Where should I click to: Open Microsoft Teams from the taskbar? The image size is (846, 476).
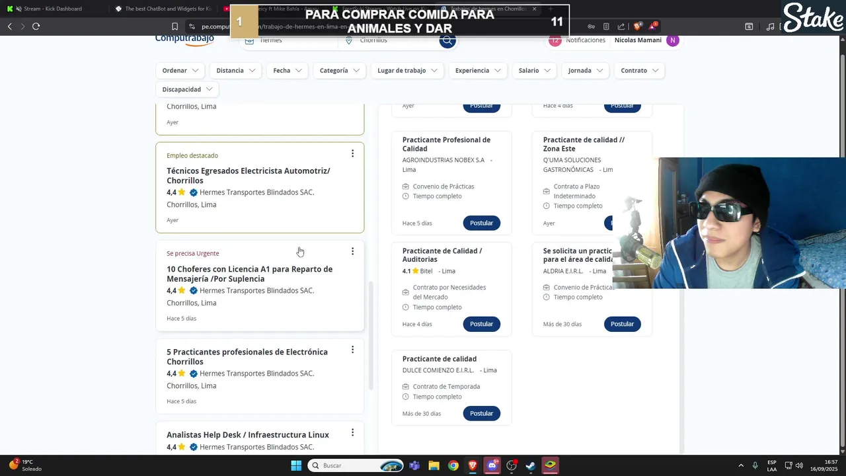414,465
